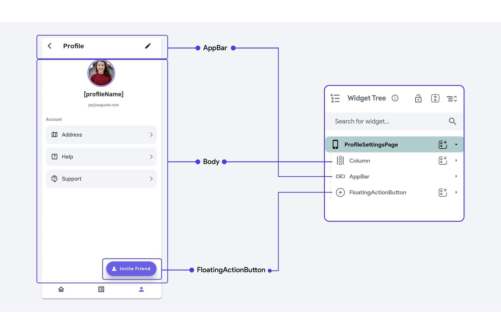Click the Widget Tree list icon

(335, 98)
